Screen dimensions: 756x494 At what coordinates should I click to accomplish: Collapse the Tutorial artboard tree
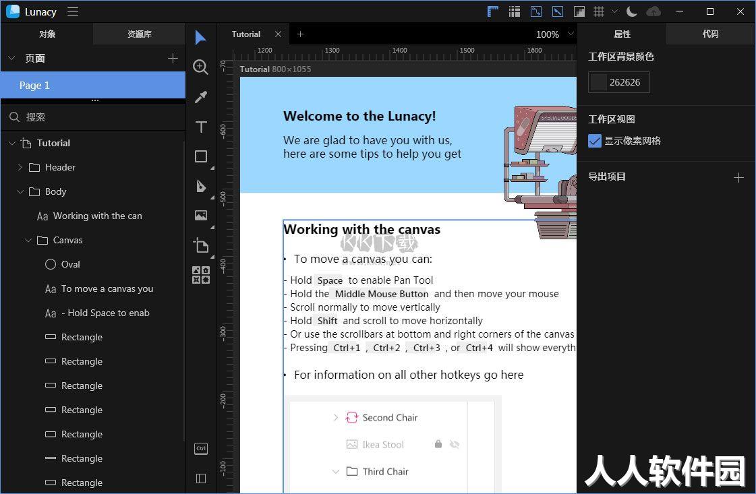pos(12,143)
